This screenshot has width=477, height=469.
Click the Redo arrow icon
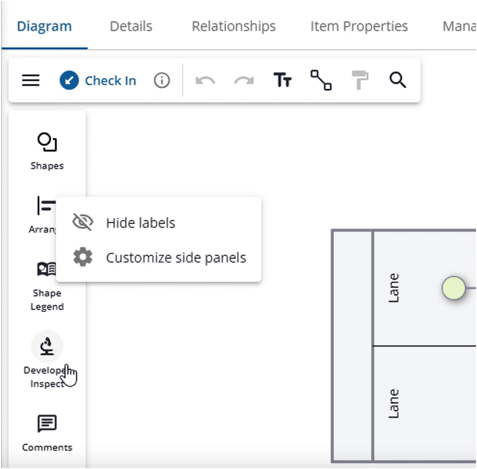click(244, 80)
